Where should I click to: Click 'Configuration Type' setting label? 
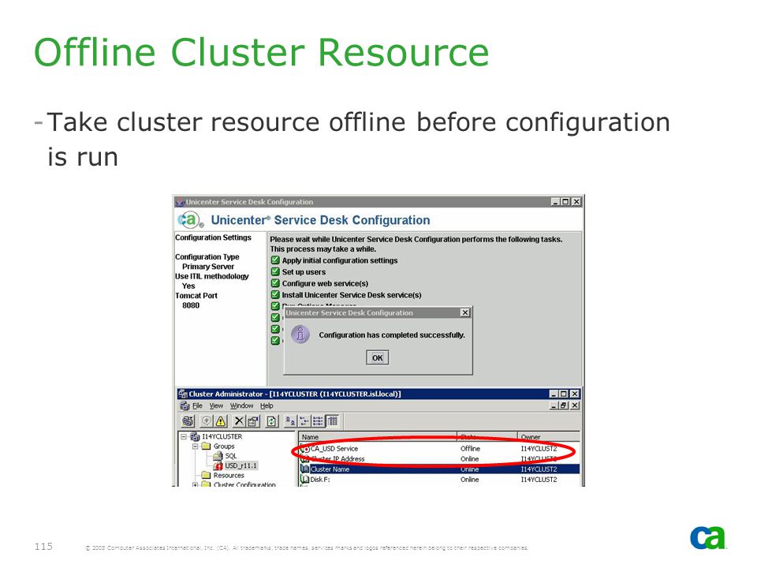click(x=207, y=256)
